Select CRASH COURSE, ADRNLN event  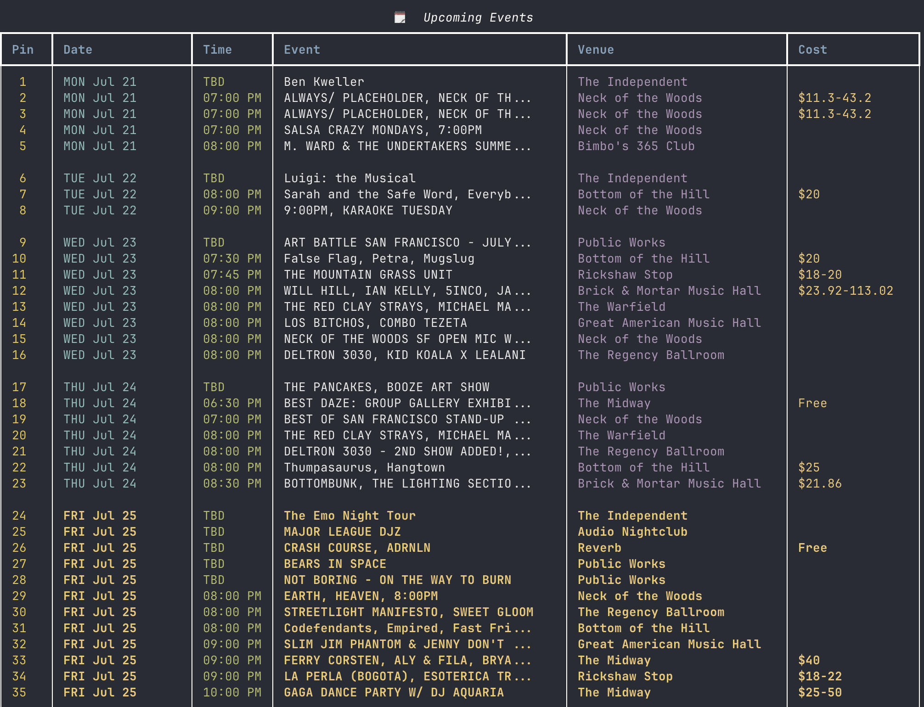[x=357, y=548]
